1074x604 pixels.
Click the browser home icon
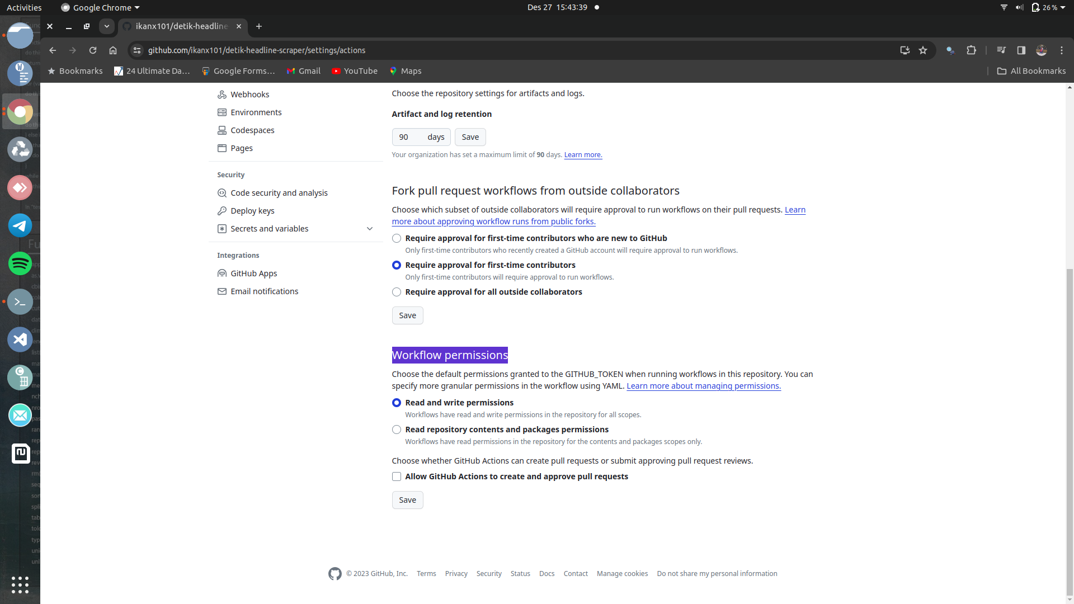click(x=113, y=50)
